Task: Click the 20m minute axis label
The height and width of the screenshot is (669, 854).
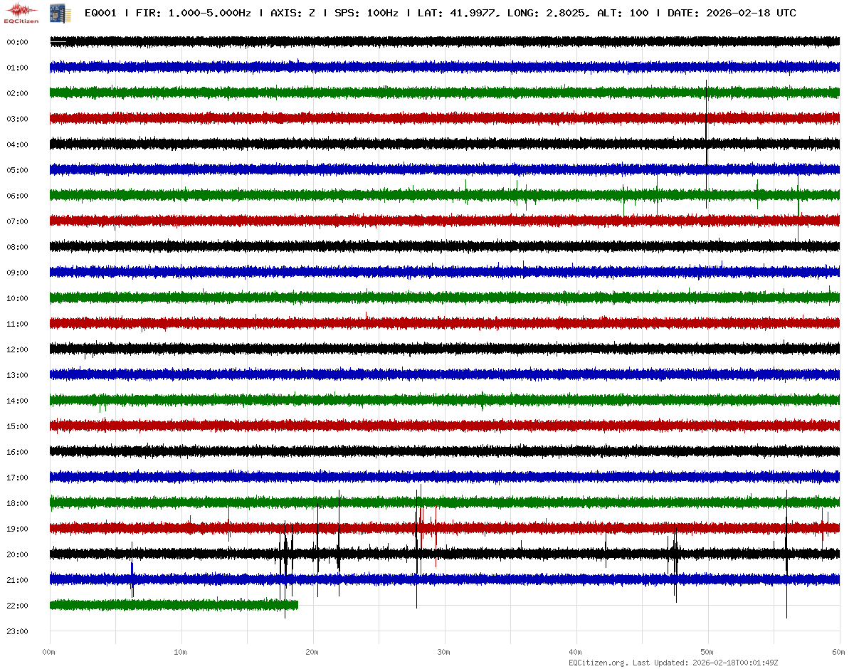Action: pyautogui.click(x=312, y=652)
